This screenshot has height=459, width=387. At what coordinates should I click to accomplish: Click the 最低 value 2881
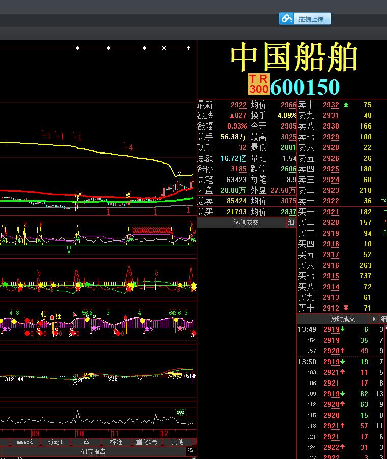click(x=289, y=147)
